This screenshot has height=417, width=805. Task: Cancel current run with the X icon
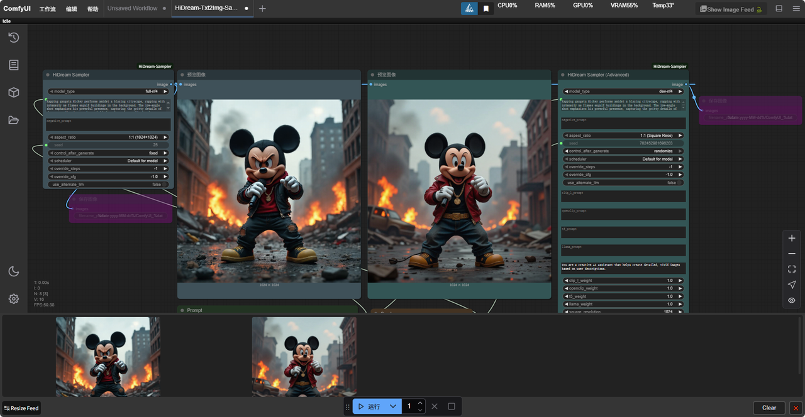click(x=435, y=406)
